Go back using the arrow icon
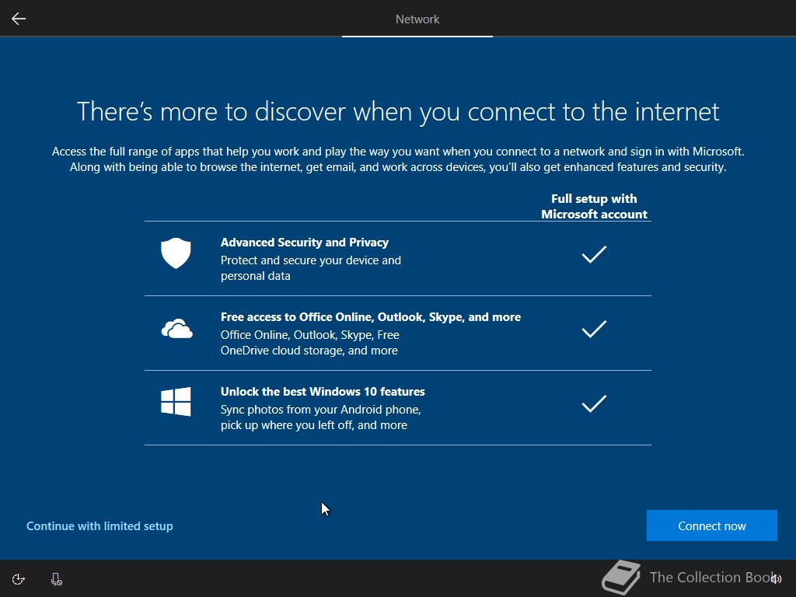 coord(19,19)
